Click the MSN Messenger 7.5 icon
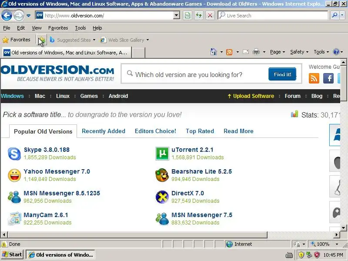The height and width of the screenshot is (261, 348). pos(162,219)
